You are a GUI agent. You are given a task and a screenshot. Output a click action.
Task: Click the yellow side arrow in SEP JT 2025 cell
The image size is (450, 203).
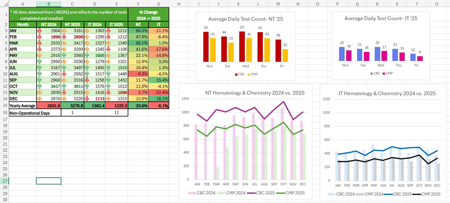point(108,81)
